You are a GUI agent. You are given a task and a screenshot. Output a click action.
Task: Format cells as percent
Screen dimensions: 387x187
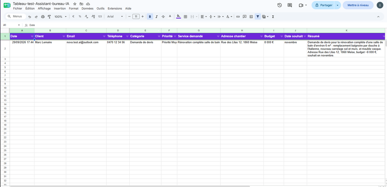pos(80,16)
